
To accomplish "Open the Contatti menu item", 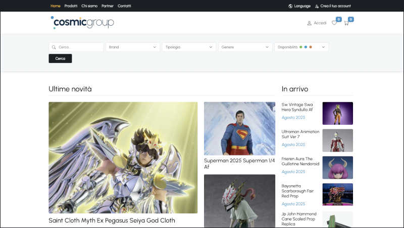I will tap(124, 6).
